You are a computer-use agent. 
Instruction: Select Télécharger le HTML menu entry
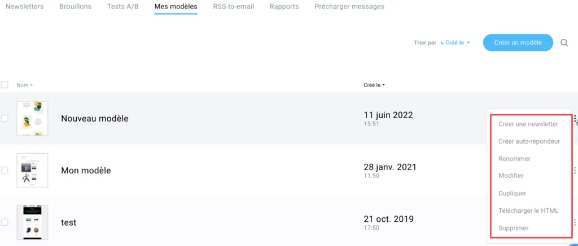pos(528,211)
